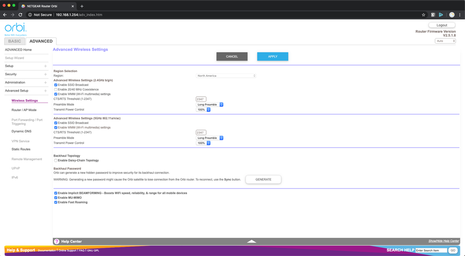Enable 20/40 MHz Coexistence checkbox
Image resolution: width=465 pixels, height=256 pixels.
(56, 89)
